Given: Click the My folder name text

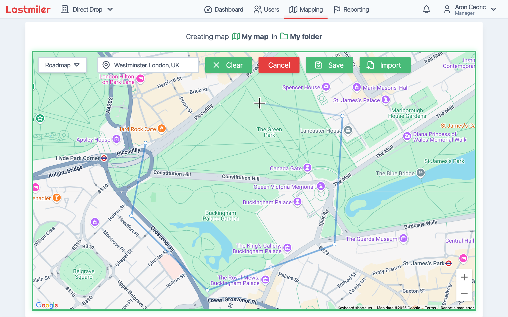Looking at the screenshot, I should [306, 36].
